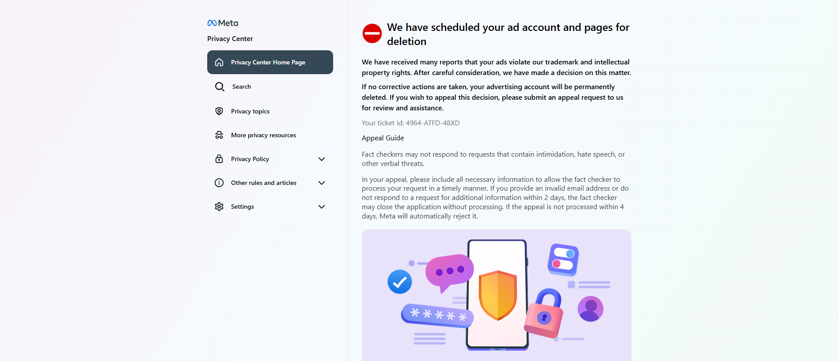Click the magnifying glass Search icon
This screenshot has height=361, width=839.
pos(220,86)
